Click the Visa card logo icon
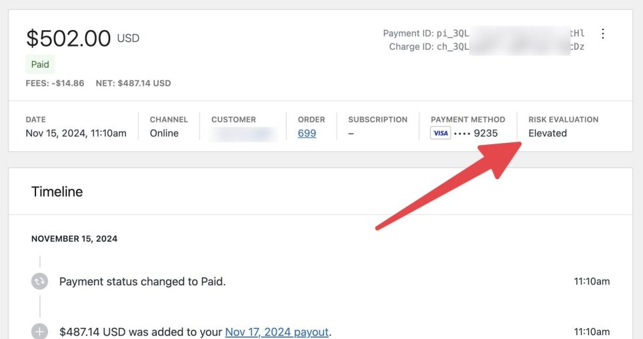643x339 pixels. click(x=440, y=133)
